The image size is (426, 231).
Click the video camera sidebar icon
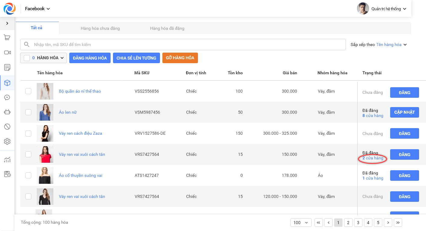(x=7, y=53)
